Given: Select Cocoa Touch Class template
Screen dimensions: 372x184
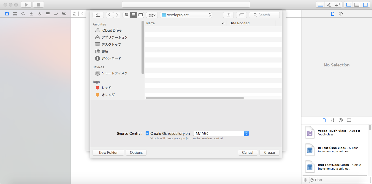Looking at the screenshot, I should pos(335,132).
